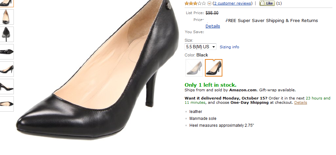Click the like count next to Like
Screen dimensions: 336x155
[279, 3]
